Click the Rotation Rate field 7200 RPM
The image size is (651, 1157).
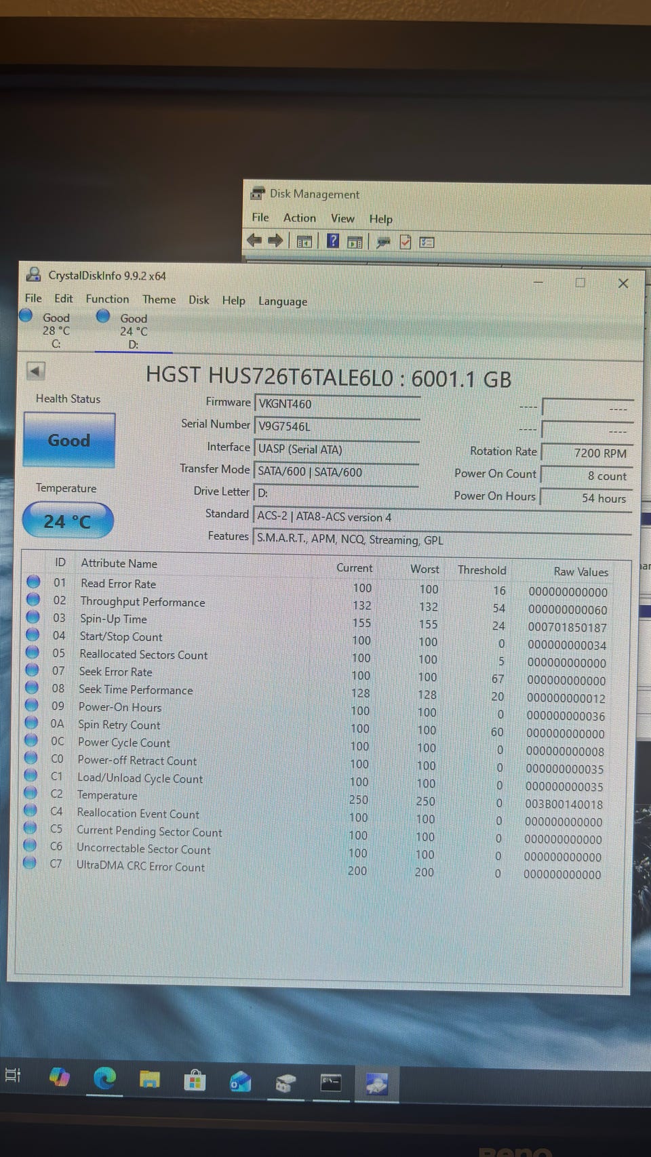[x=587, y=453]
